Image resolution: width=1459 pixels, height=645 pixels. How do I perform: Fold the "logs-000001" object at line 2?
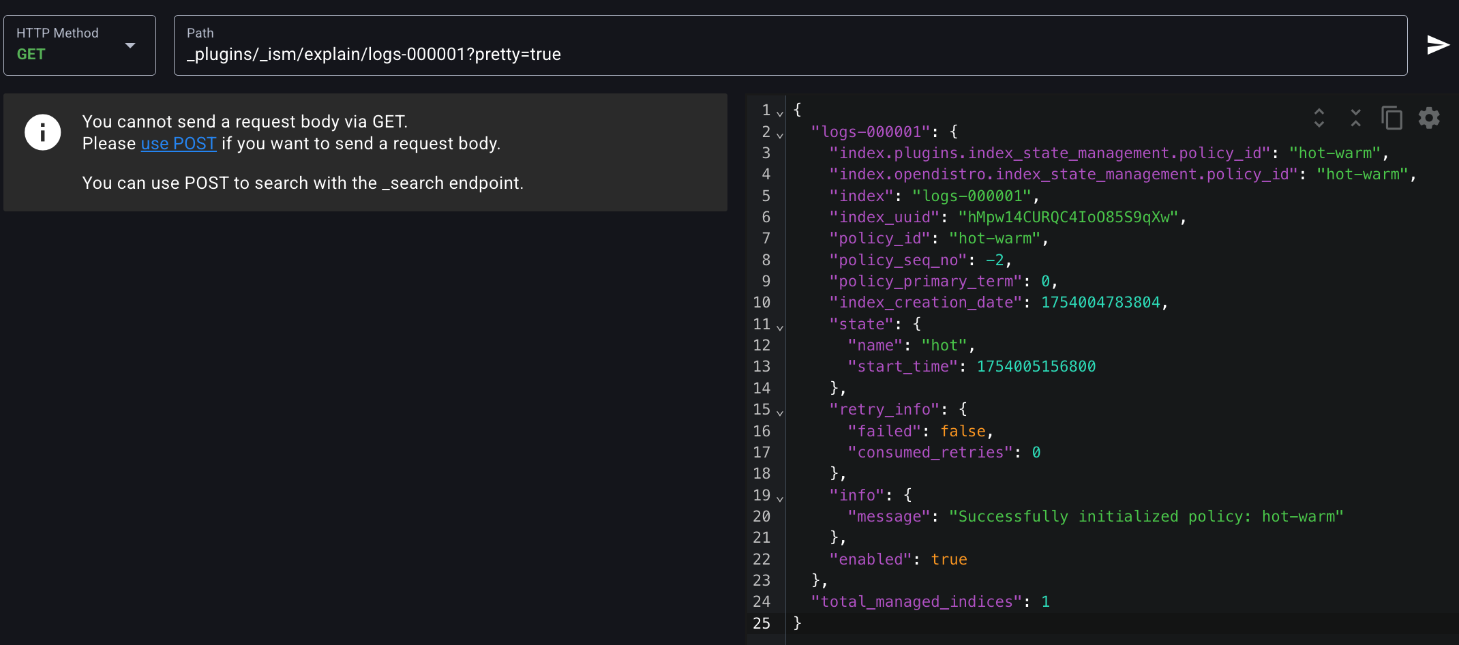point(780,134)
